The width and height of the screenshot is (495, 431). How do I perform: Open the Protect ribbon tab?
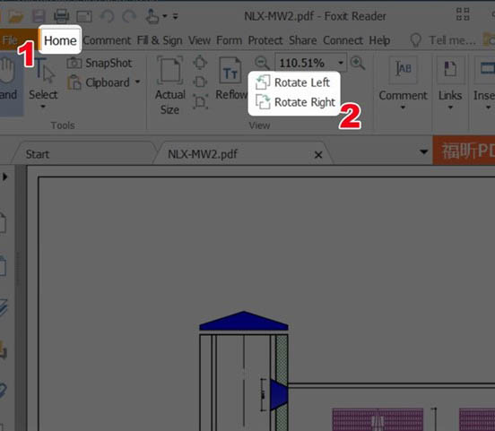click(x=265, y=40)
